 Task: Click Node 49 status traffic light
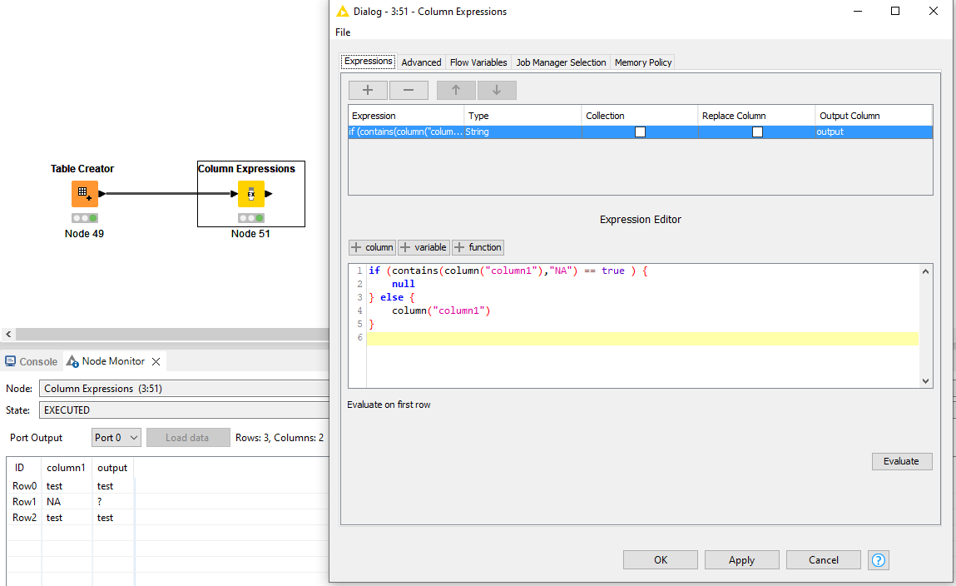coord(84,218)
